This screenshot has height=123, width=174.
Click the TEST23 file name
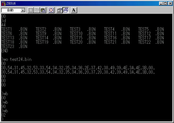[x=8, y=46]
